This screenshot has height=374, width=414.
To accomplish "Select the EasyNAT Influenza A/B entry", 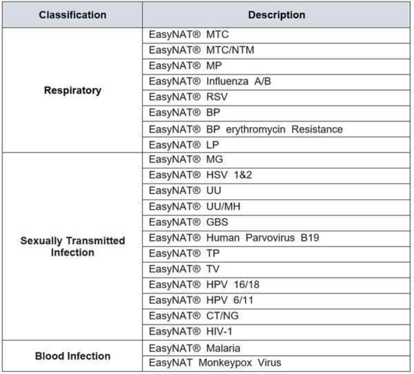I will pos(199,81).
